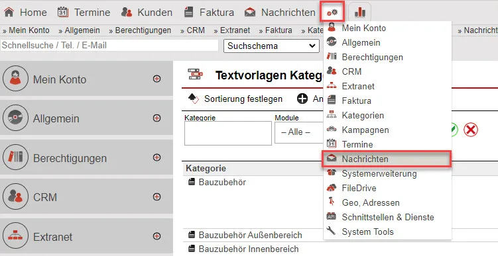Open the Kunden top menu
498x256 pixels.
[147, 13]
